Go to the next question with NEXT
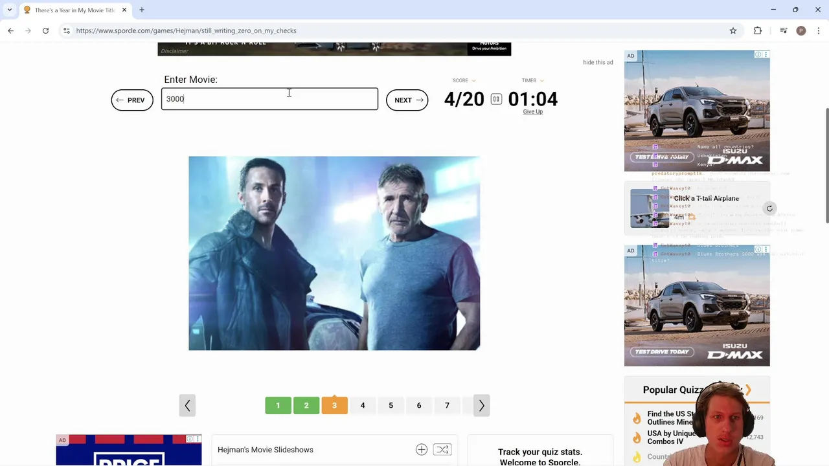 point(407,100)
